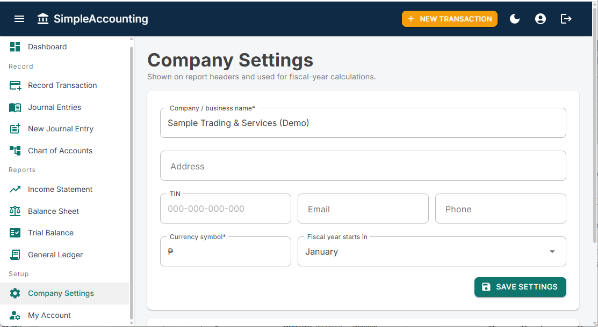This screenshot has height=327, width=598.
Task: Click the logout icon in header
Action: [566, 19]
